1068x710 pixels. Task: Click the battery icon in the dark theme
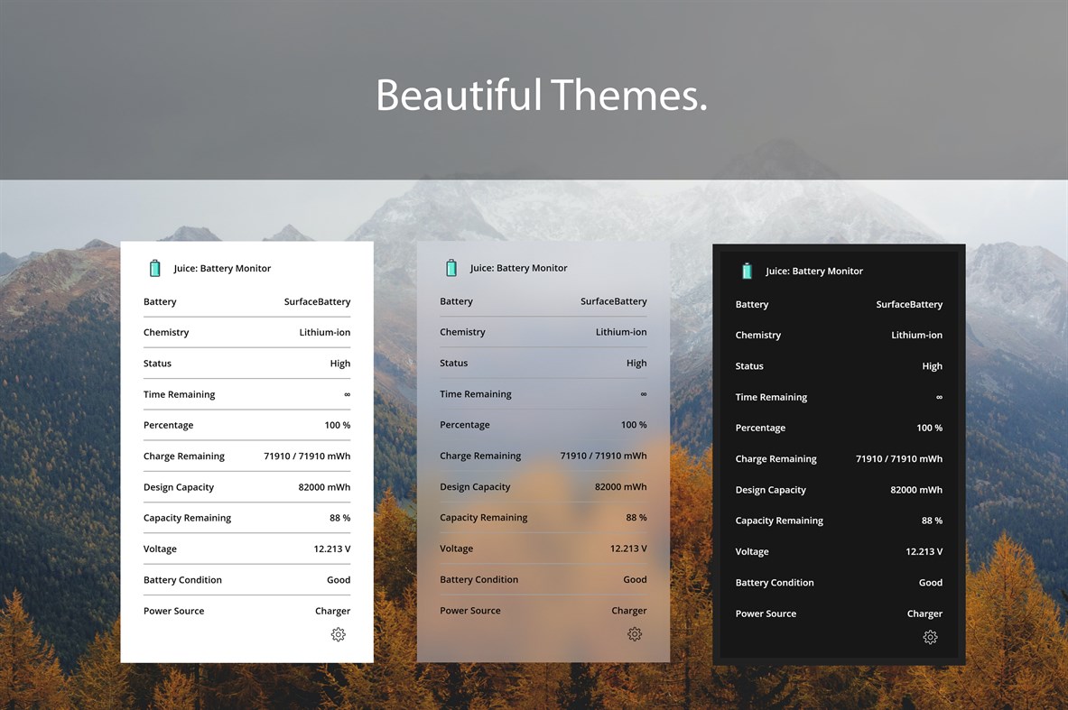(747, 271)
